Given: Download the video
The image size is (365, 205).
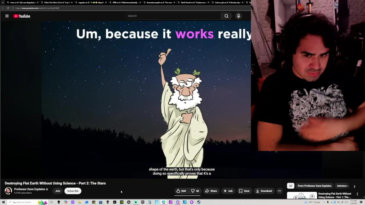Looking at the screenshot, I should click(264, 191).
